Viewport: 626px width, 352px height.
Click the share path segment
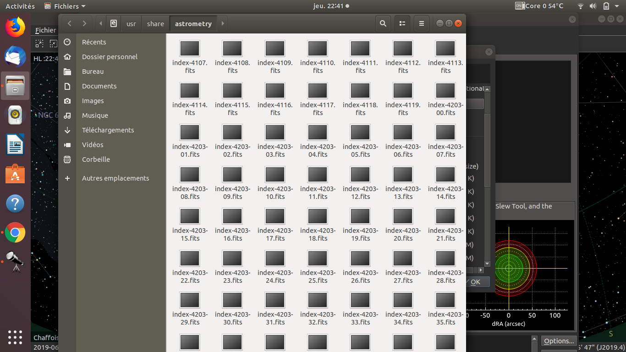coord(155,23)
